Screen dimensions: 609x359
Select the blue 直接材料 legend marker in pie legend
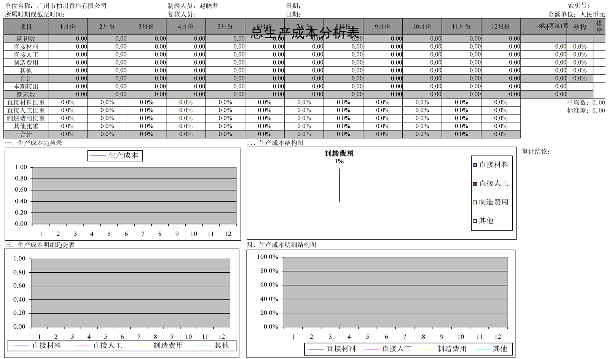474,165
